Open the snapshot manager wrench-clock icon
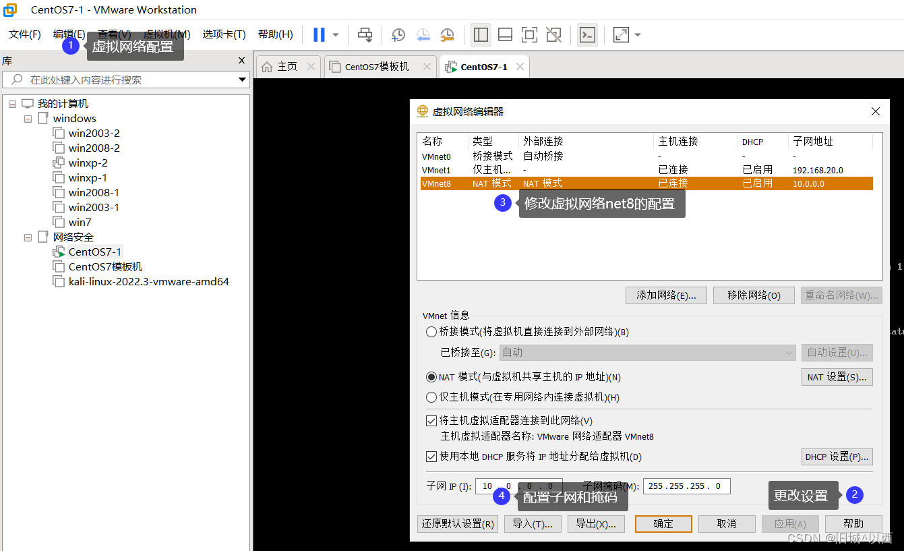The width and height of the screenshot is (904, 551). pos(447,34)
